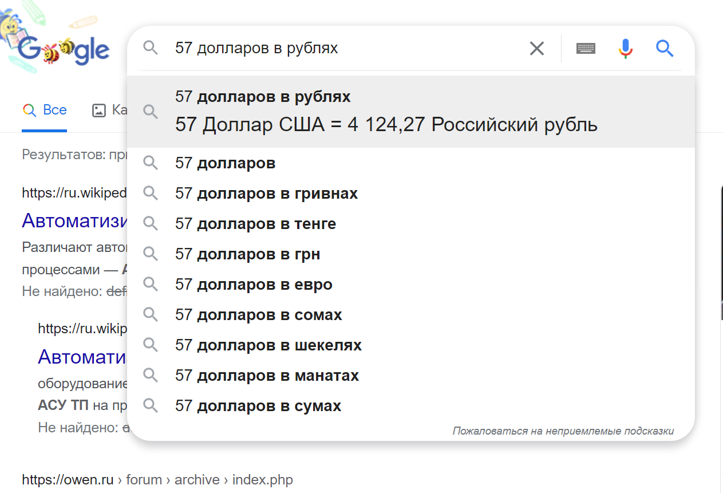Click the magnifier icon beside '57 долларов в евро'
This screenshot has height=493, width=723.
(x=151, y=285)
